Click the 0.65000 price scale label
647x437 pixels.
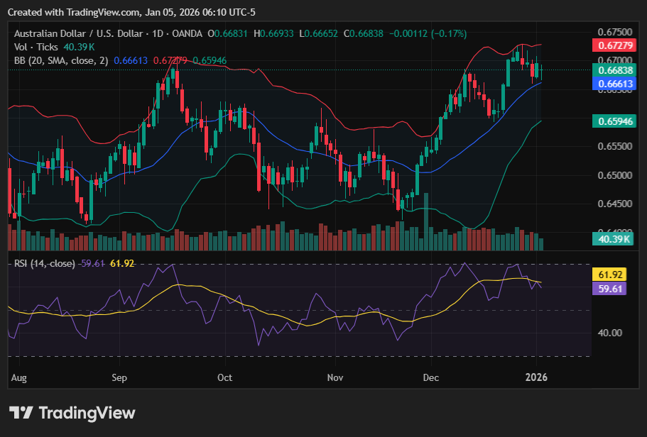[x=615, y=175]
